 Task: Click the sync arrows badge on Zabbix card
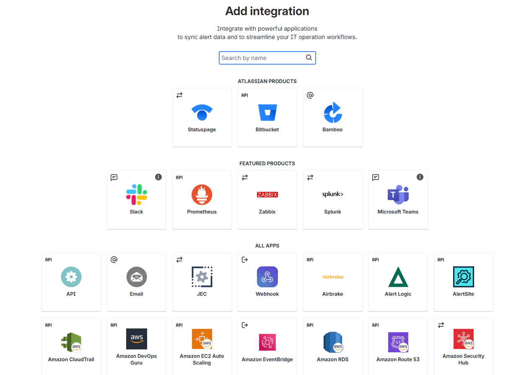(x=245, y=177)
